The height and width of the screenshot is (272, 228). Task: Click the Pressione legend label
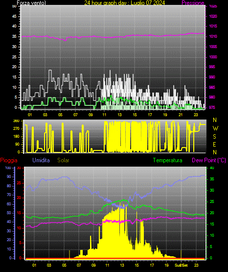coord(193,3)
